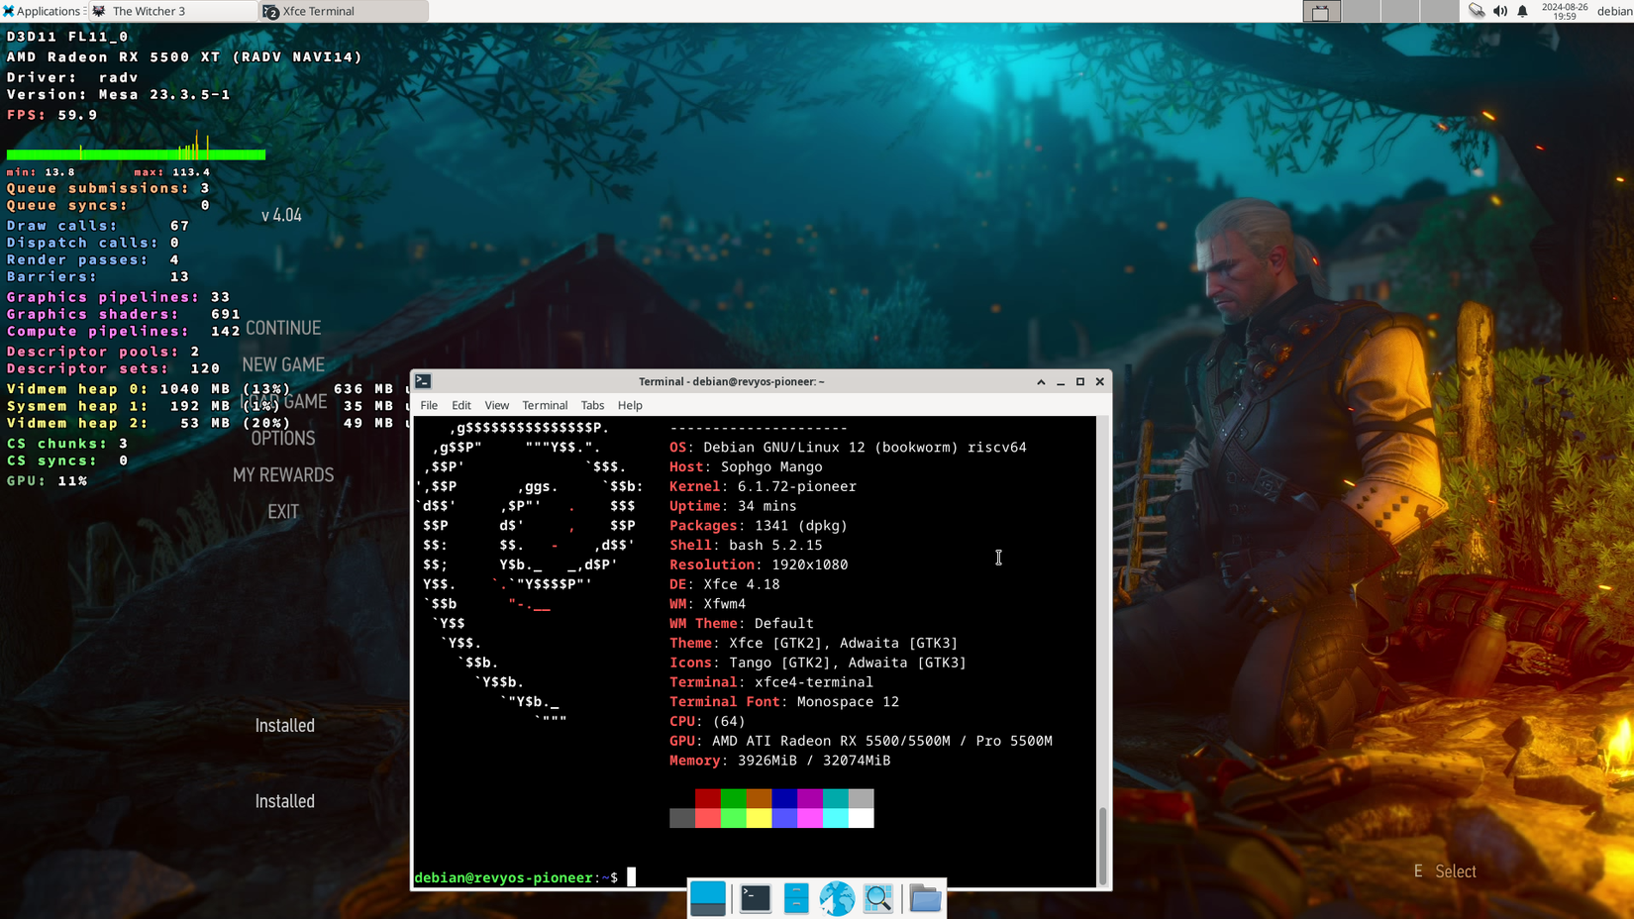Launch the file manager drawer icon from the dock
The width and height of the screenshot is (1634, 919).
pyautogui.click(x=795, y=898)
